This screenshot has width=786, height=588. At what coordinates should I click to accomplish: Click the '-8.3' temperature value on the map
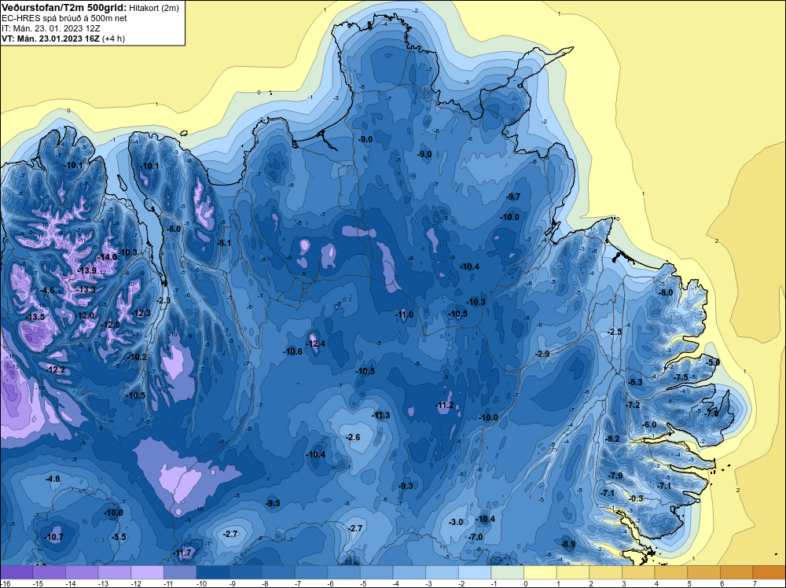[635, 382]
